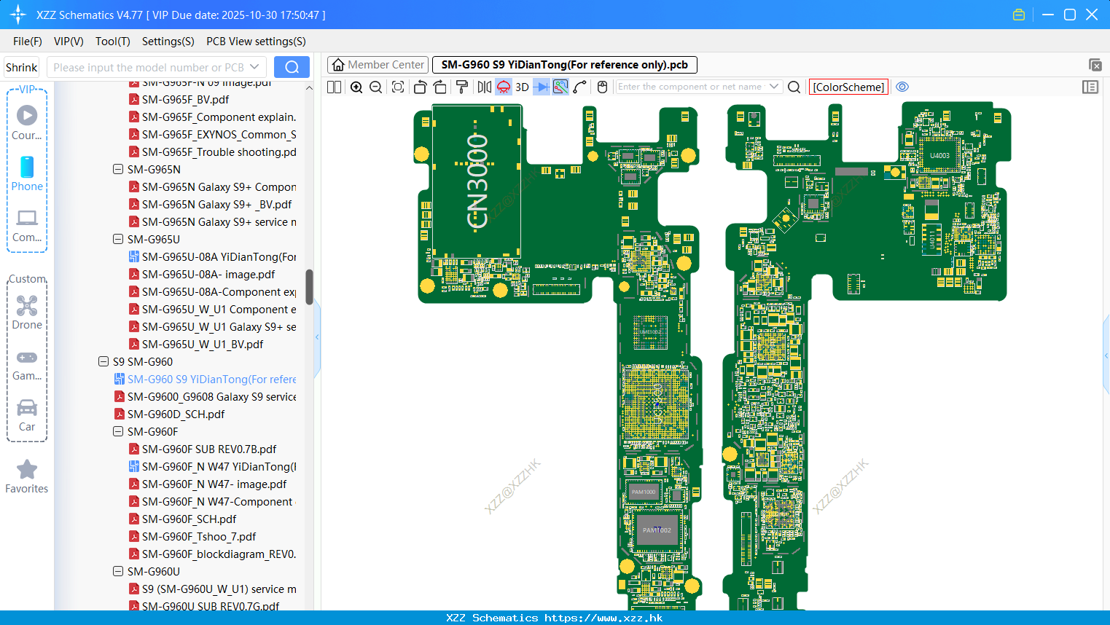Select the Car category
This screenshot has height=625, width=1110.
point(27,415)
